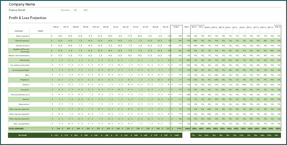Select the Salary expenses row label

(x=23, y=36)
